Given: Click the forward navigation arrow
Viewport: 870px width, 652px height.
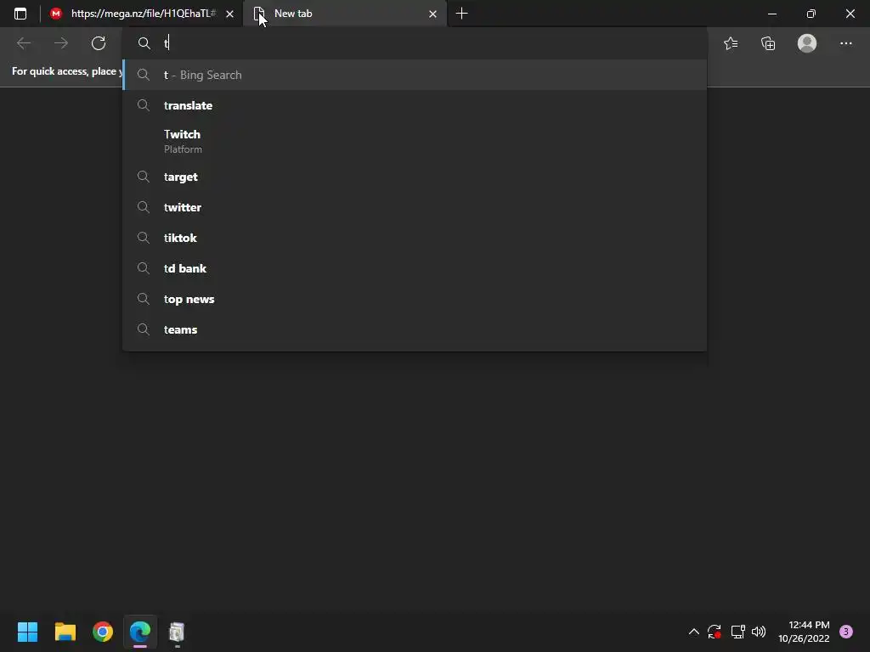Looking at the screenshot, I should click(x=61, y=43).
